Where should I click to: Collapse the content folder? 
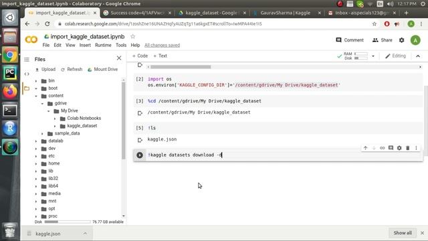point(36,96)
